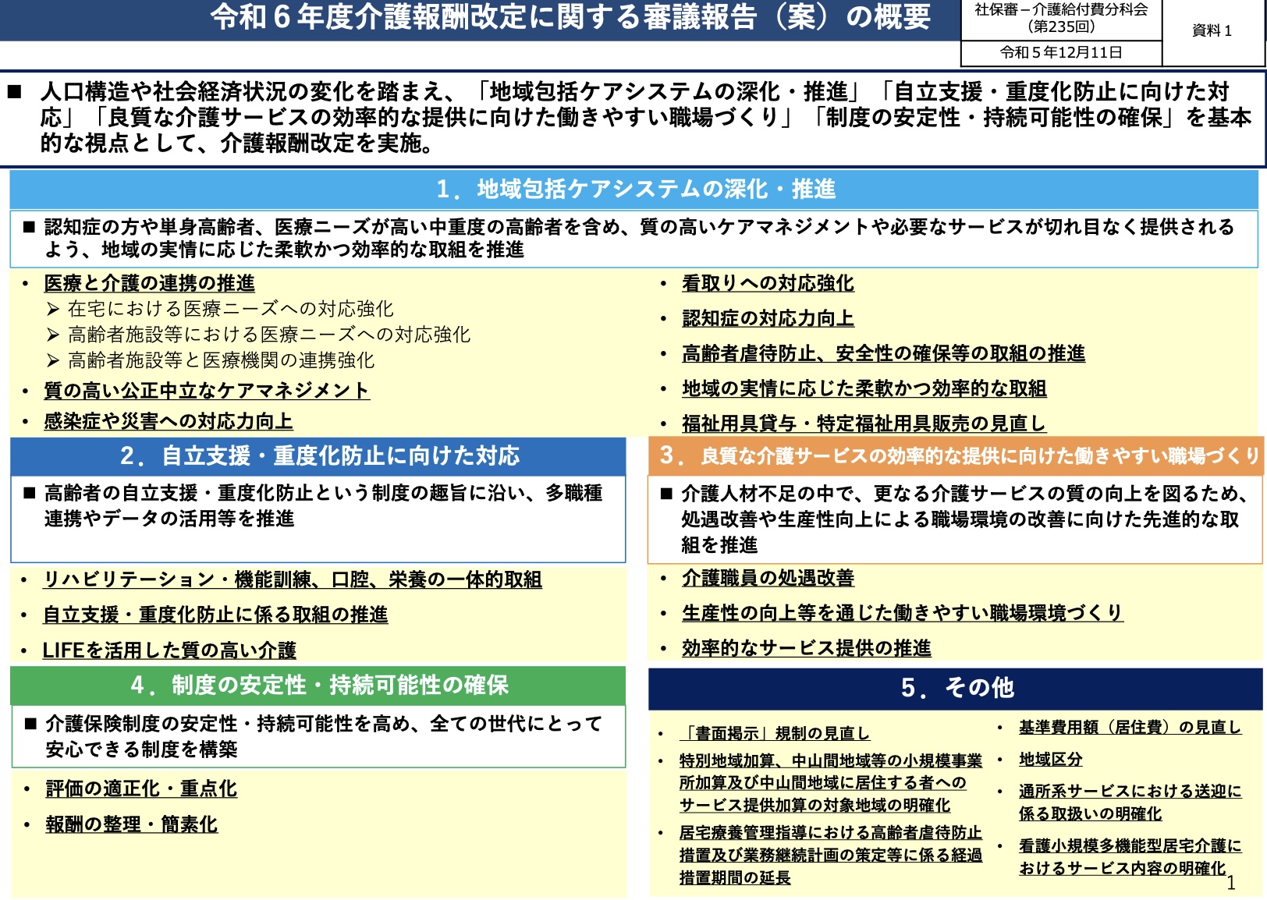Select the green section 4 制度の安定性 header

point(318,686)
